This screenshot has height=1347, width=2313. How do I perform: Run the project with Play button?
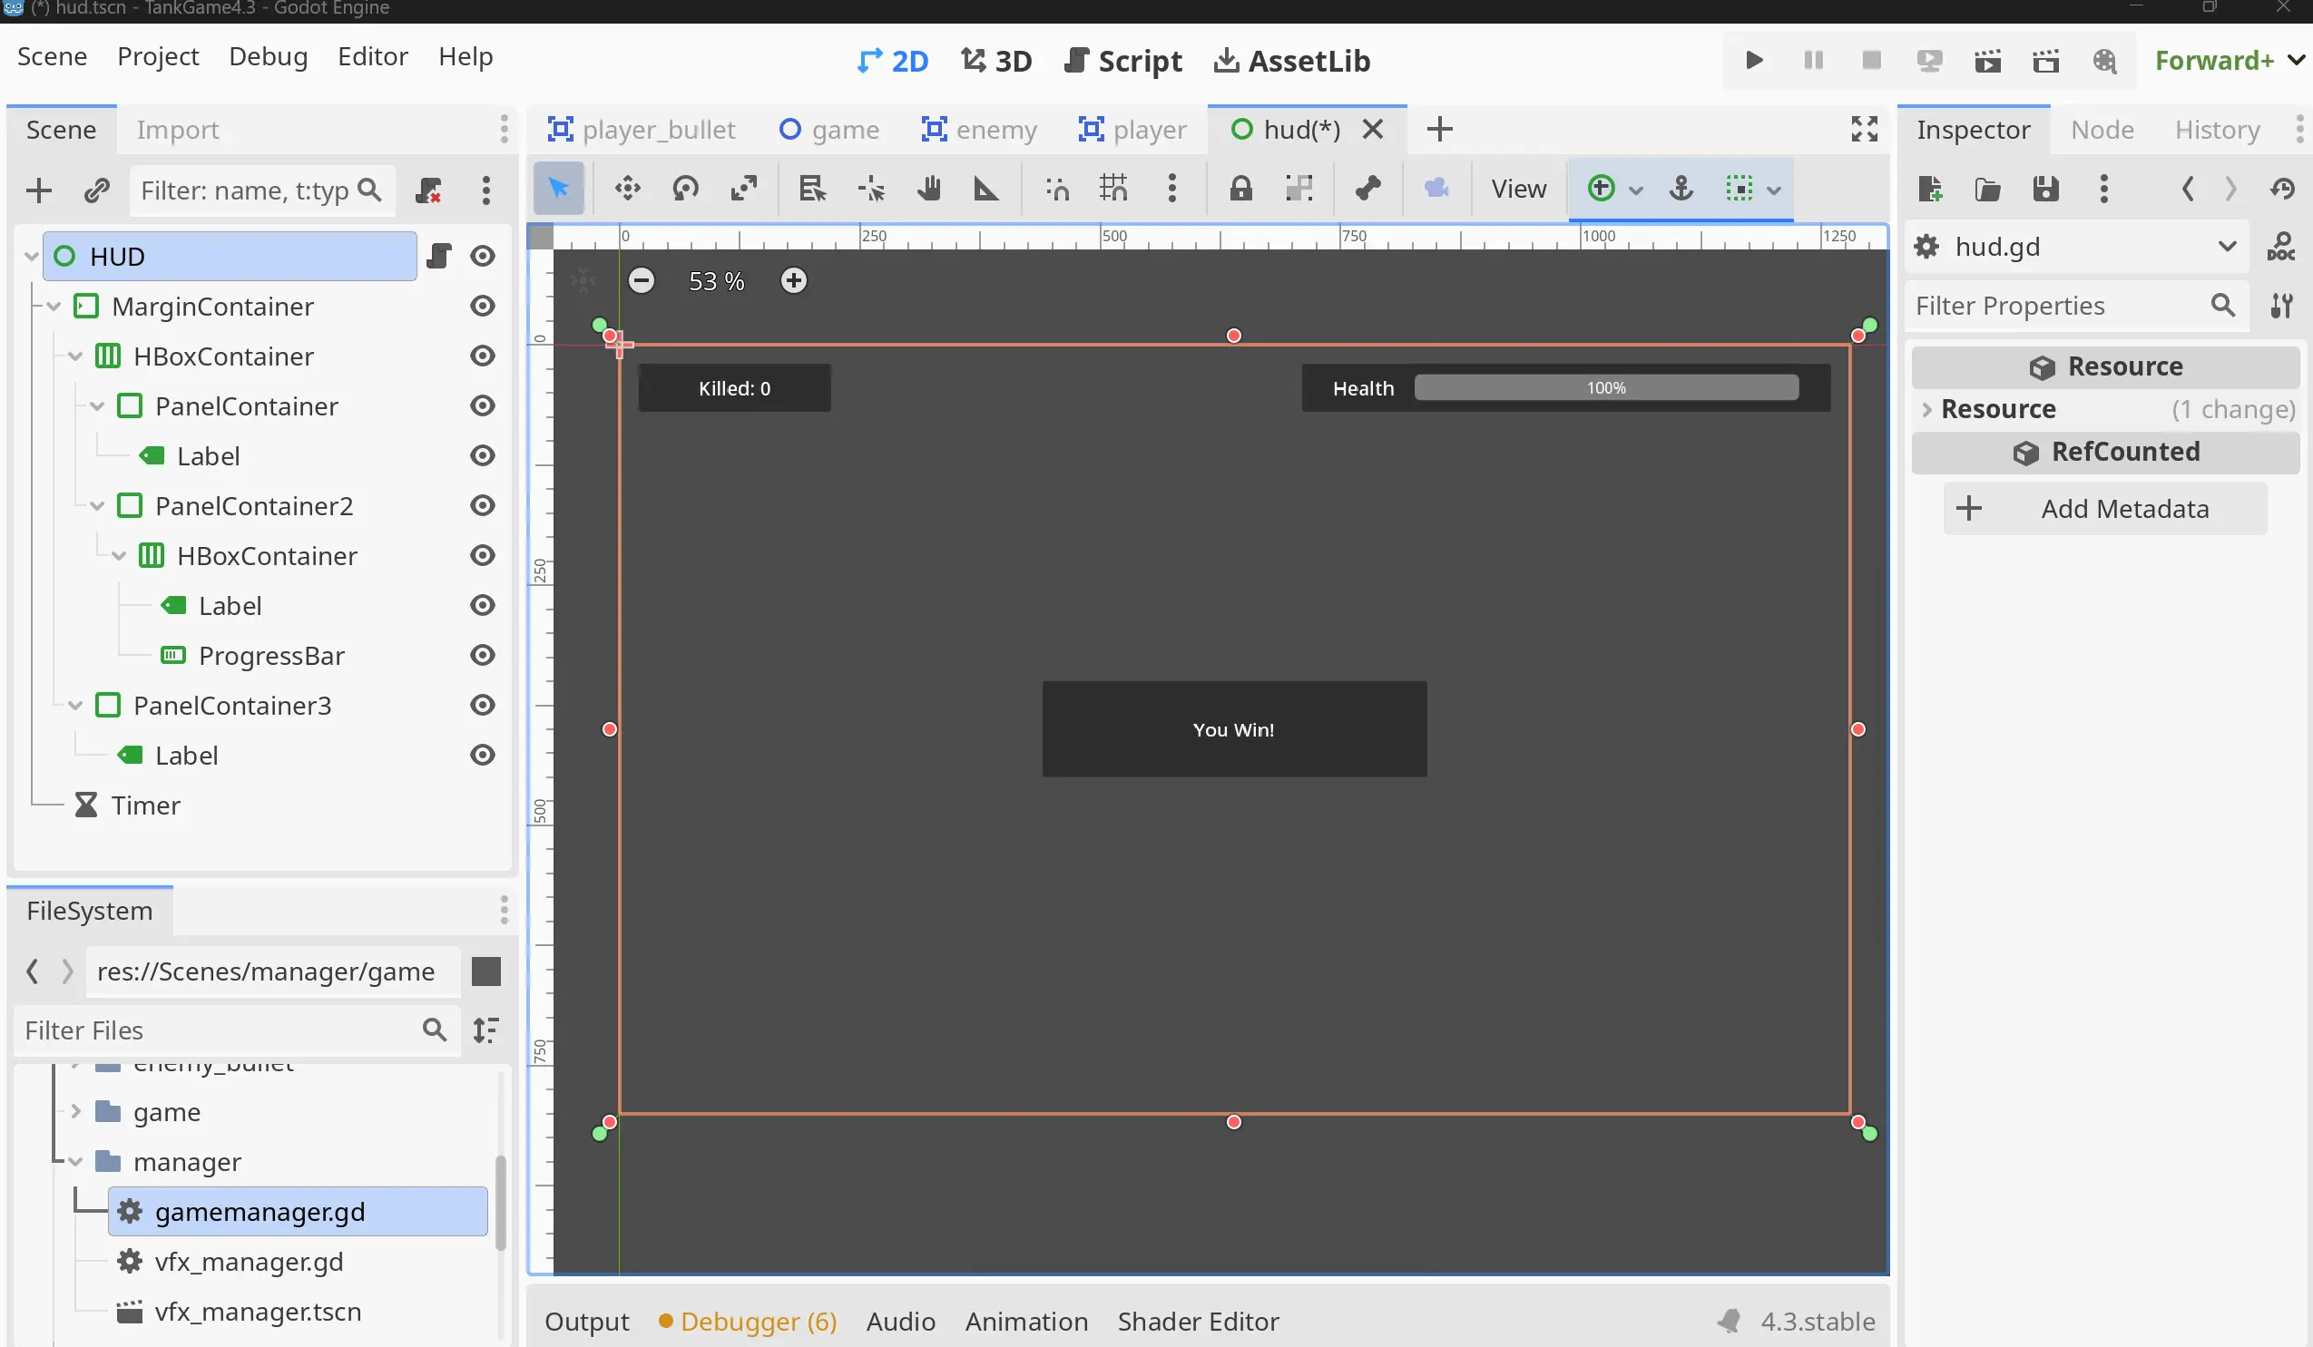point(1754,61)
